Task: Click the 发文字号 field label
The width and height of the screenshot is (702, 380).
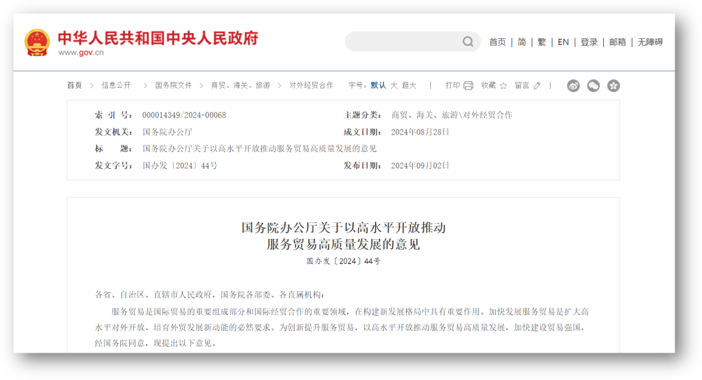Action: click(x=113, y=166)
